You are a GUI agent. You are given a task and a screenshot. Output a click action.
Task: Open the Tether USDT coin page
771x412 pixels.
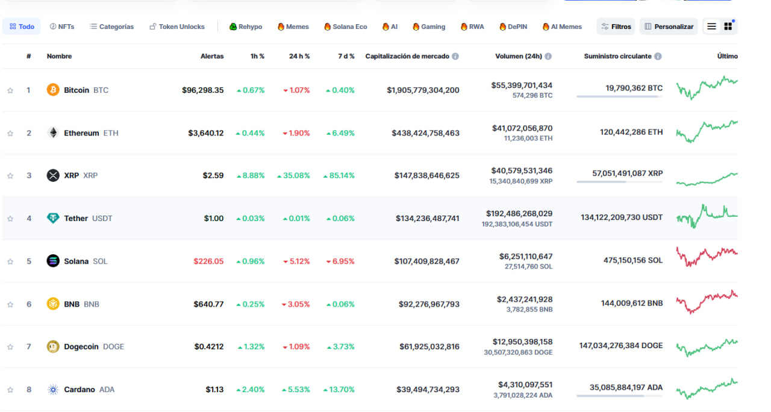[x=88, y=219]
